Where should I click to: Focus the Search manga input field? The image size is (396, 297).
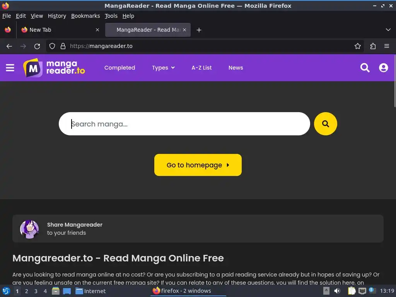click(184, 124)
